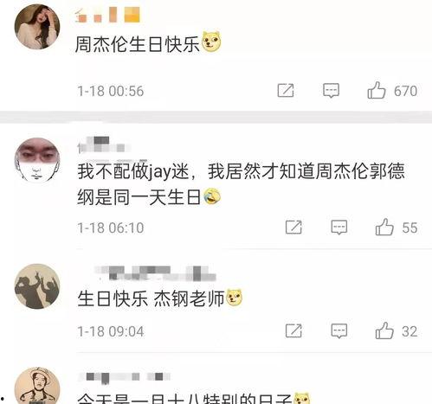Tap the 1-18 00:56 timestamp
This screenshot has width=432, height=404.
click(111, 91)
